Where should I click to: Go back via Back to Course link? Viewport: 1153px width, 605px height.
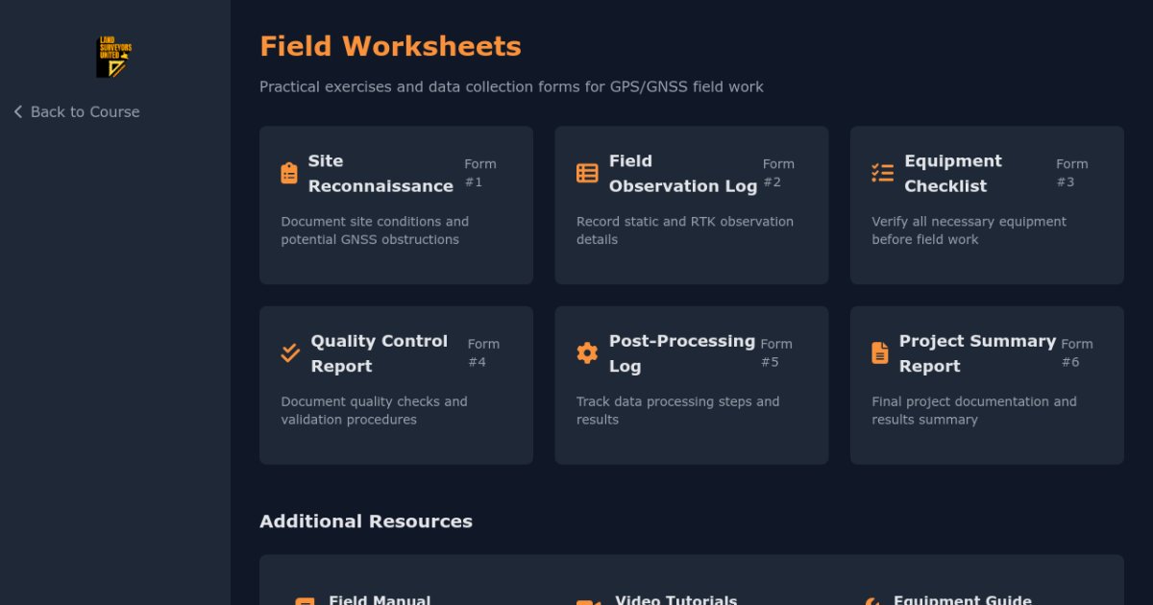tap(85, 112)
